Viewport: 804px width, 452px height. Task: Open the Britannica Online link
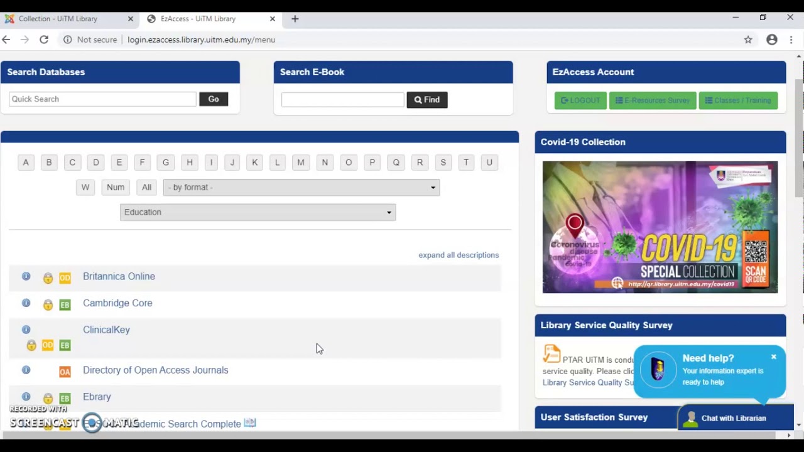119,276
